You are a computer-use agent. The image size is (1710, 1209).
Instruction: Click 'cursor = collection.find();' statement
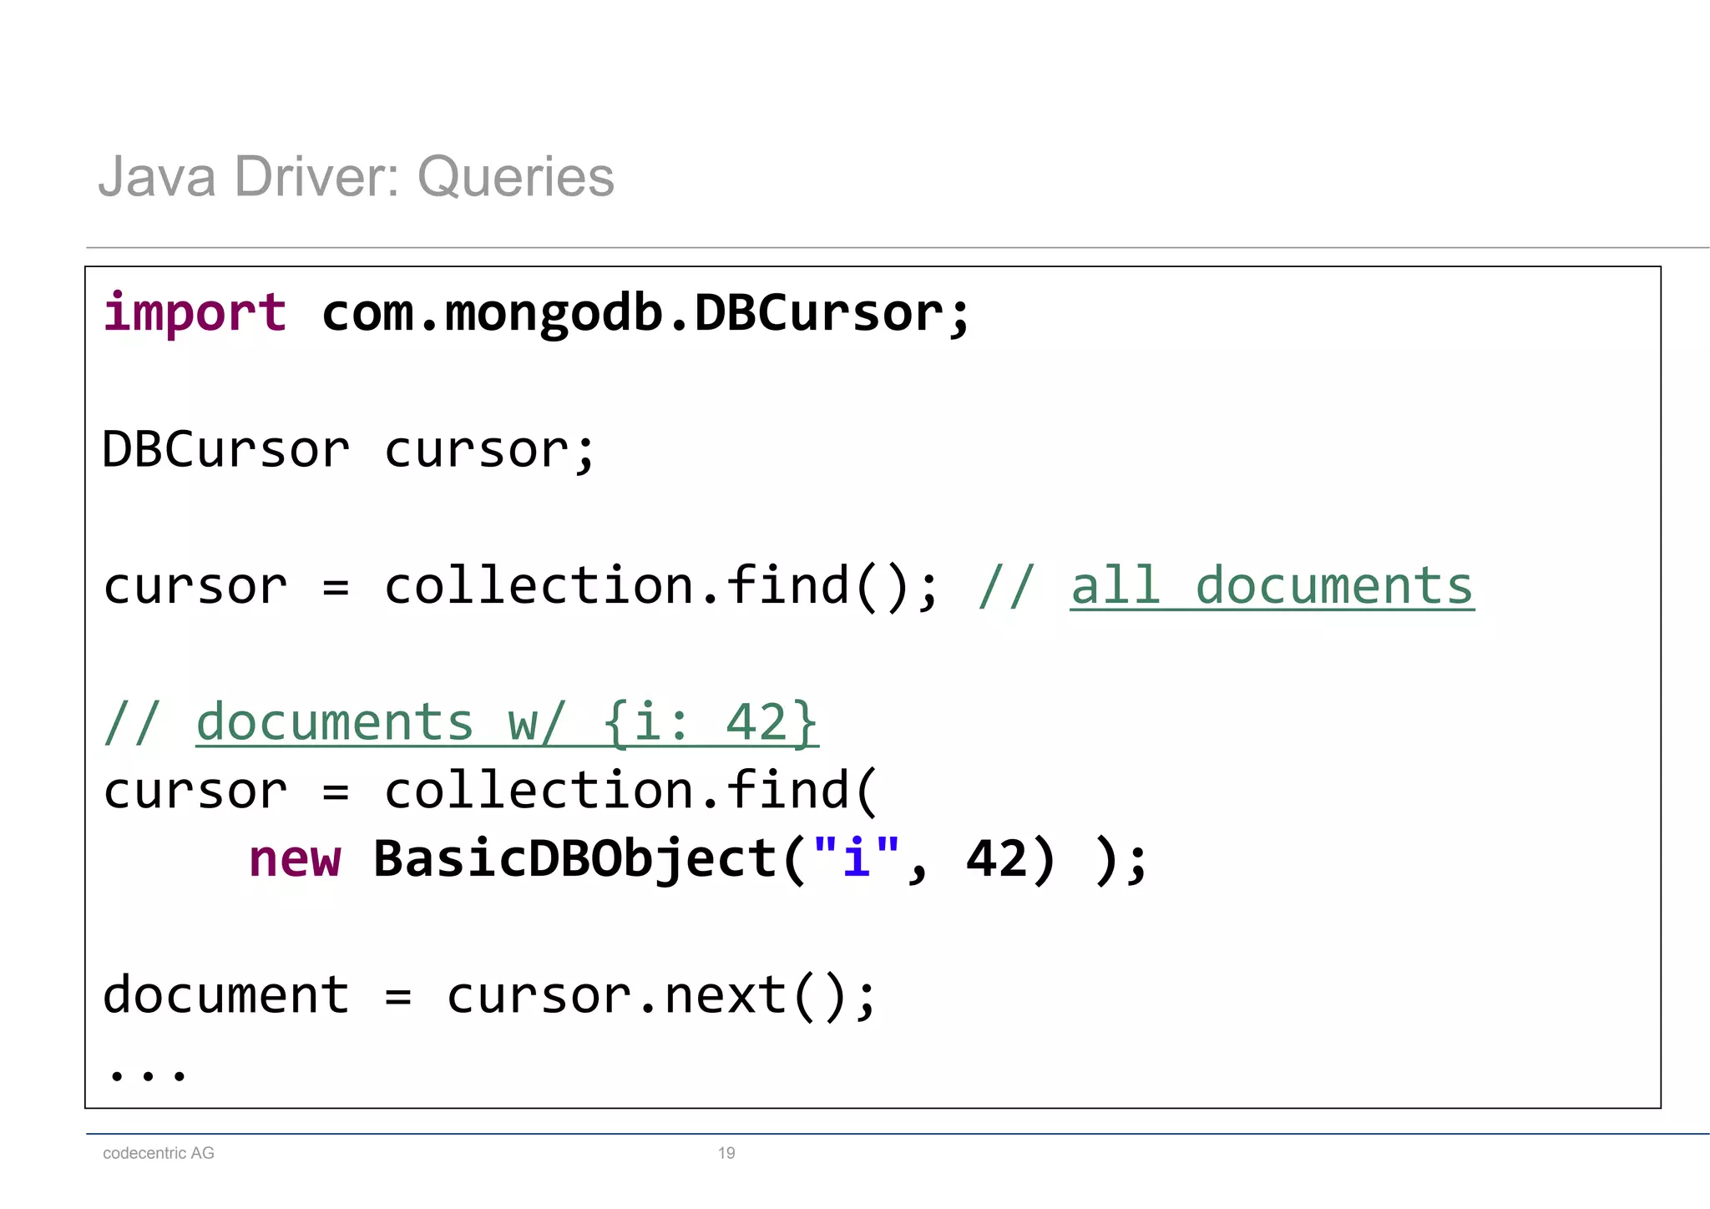point(521,587)
